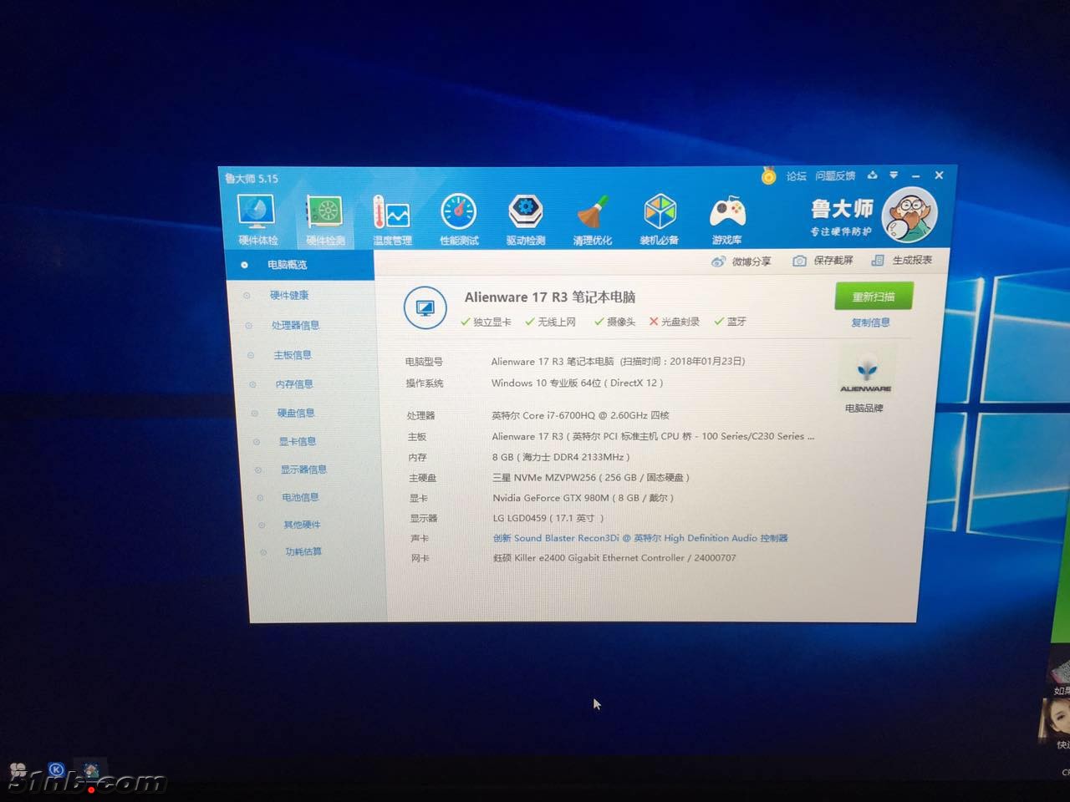
Task: Open 电池信息 battery info sidebar item
Action: point(300,497)
